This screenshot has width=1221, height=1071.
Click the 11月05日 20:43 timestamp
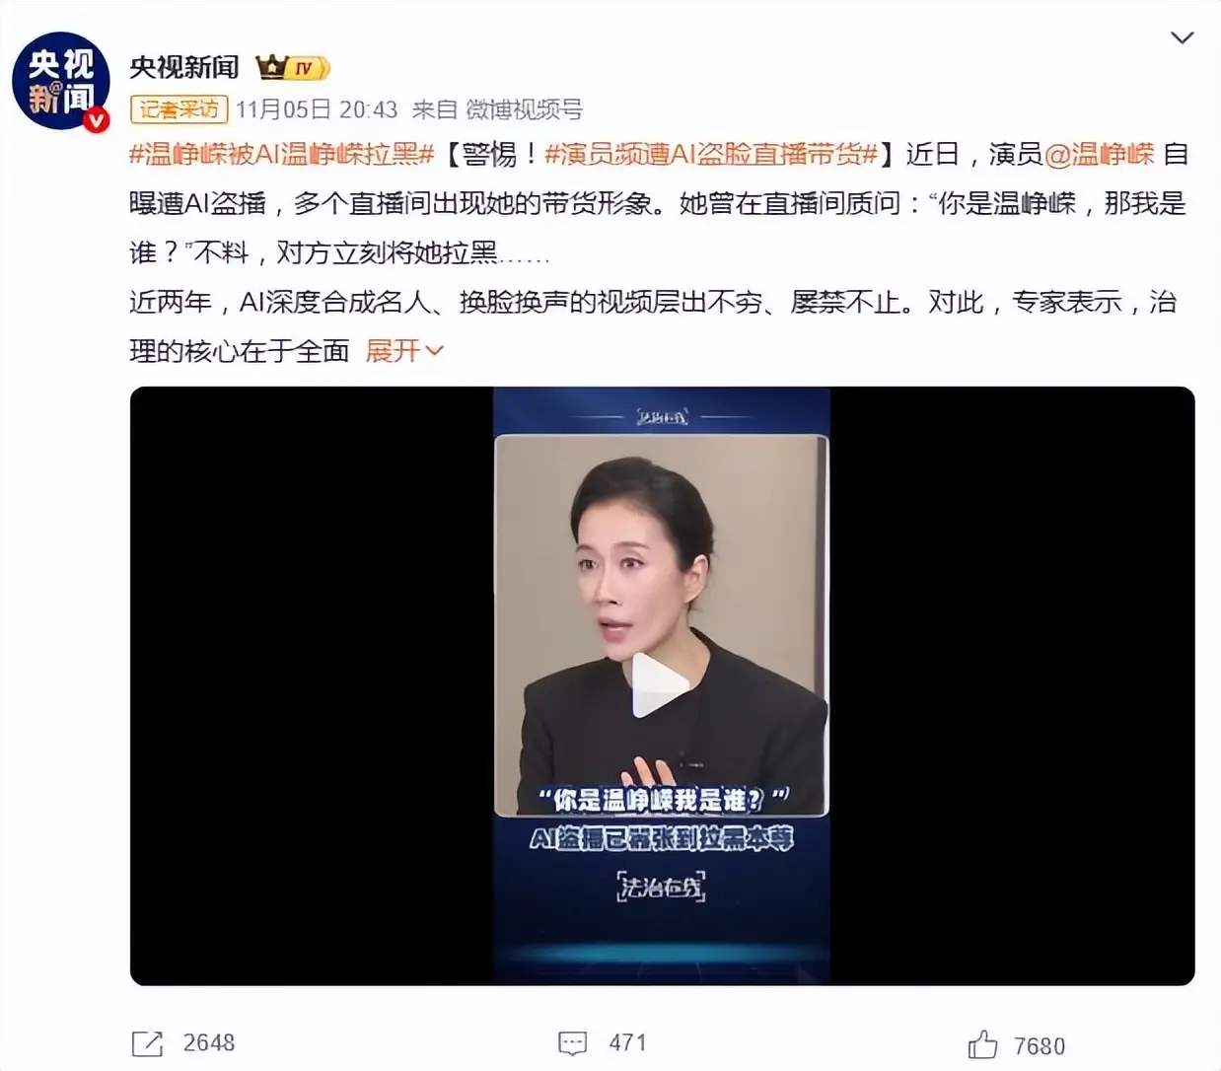point(317,109)
